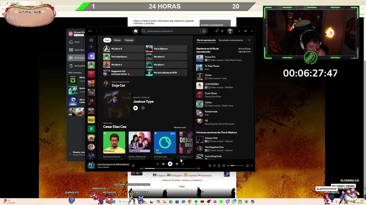Open the lyrics microphone icon
The width and height of the screenshot is (366, 205).
pyautogui.click(x=214, y=165)
